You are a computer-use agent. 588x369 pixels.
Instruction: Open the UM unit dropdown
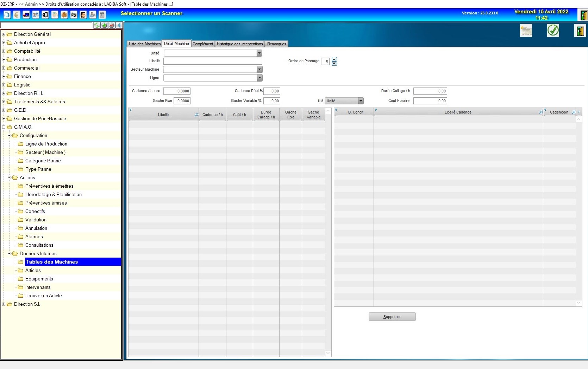tap(361, 101)
